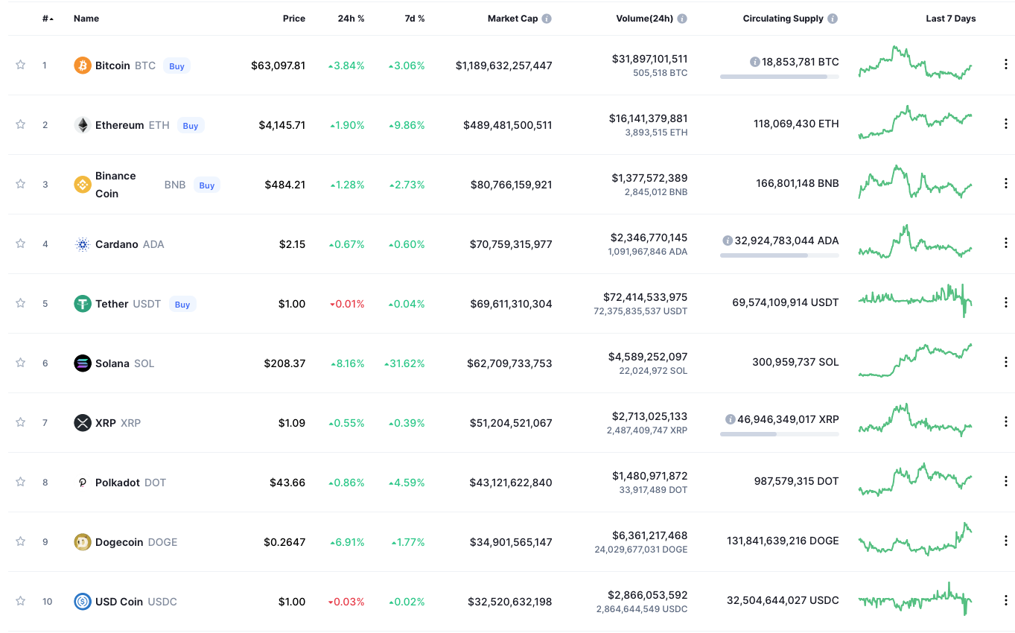The image size is (1015, 633).
Task: Toggle the watchlist star for Cardano
Action: tap(21, 244)
